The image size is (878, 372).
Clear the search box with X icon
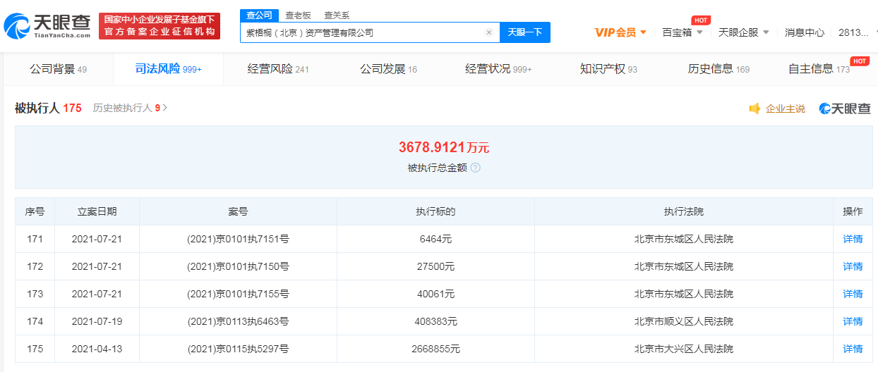(x=488, y=32)
